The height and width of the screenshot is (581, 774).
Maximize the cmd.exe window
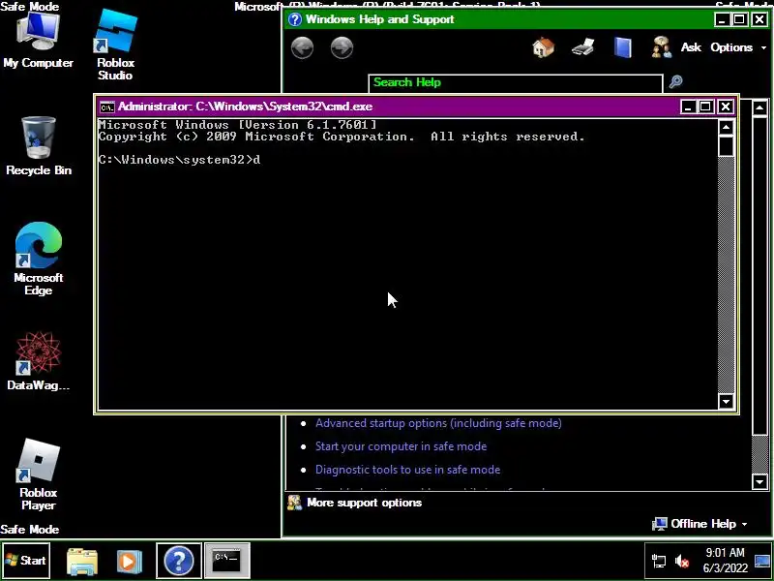coord(706,107)
